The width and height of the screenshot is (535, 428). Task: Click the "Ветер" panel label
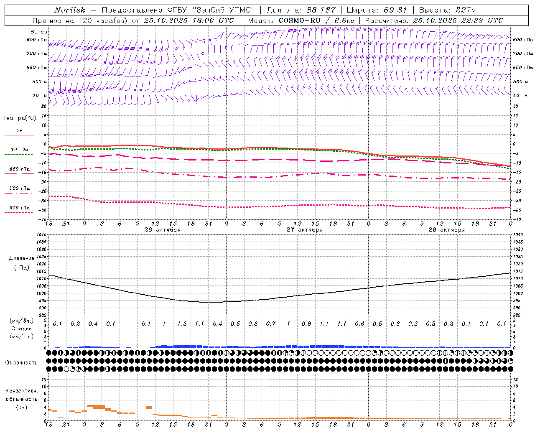pos(39,32)
